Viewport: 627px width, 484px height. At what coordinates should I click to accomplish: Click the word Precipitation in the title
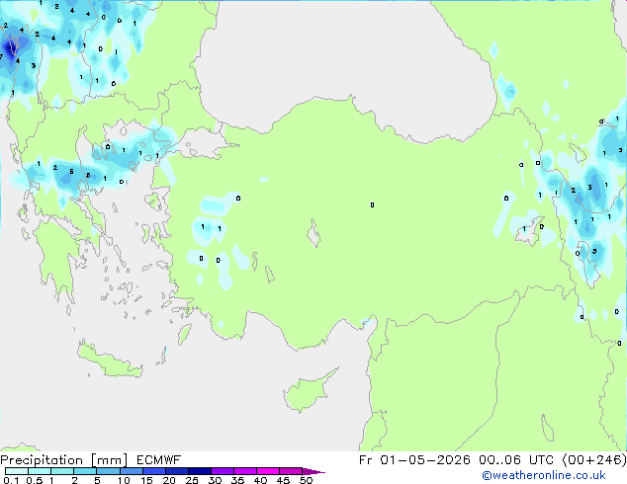click(x=42, y=460)
